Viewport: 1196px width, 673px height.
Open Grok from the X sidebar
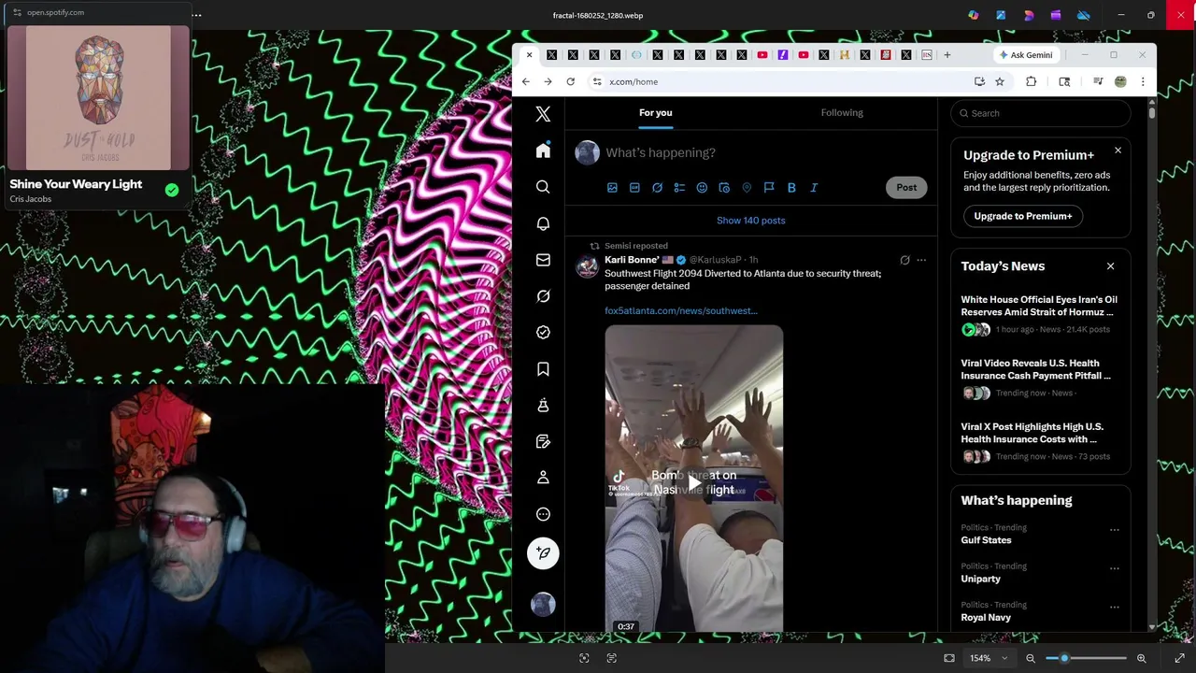tap(543, 296)
